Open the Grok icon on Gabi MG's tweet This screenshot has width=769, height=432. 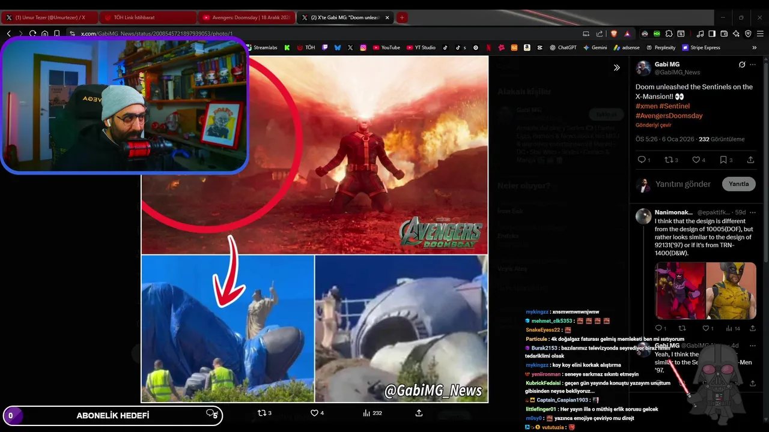(742, 65)
